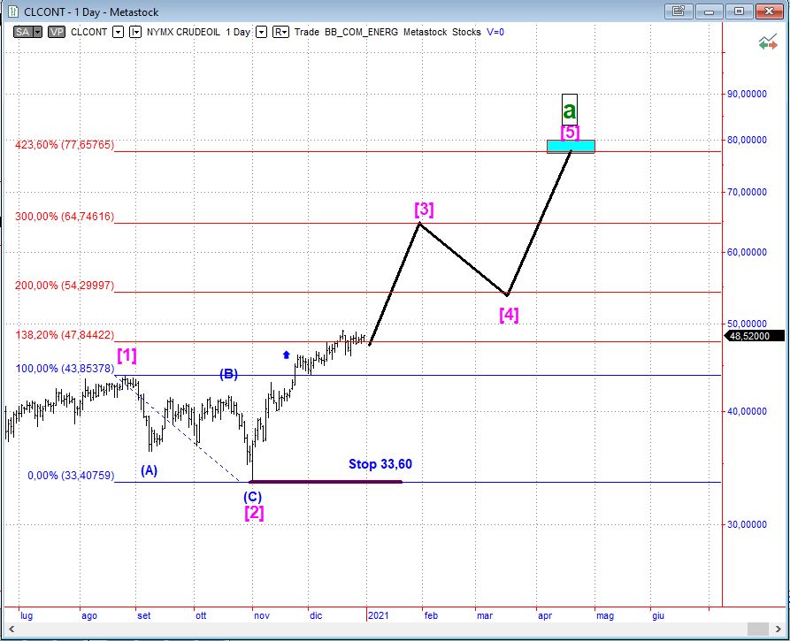
Task: Select the [1] wave label
Action: click(127, 355)
